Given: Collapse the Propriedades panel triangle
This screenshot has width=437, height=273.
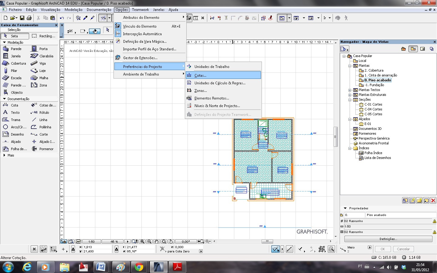Looking at the screenshot, I should [345, 208].
